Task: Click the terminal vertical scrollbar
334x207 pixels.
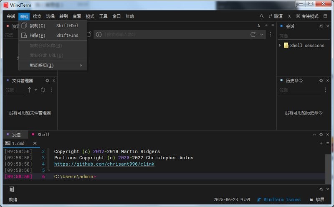Action: [x=328, y=169]
